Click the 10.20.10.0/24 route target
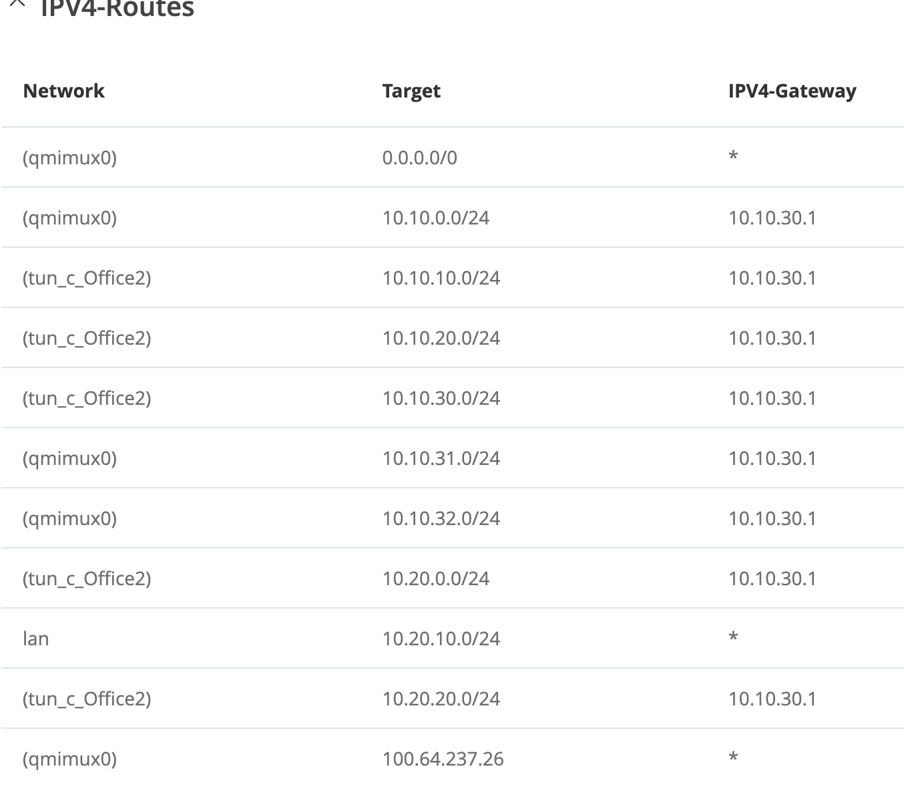904x811 pixels. point(441,639)
